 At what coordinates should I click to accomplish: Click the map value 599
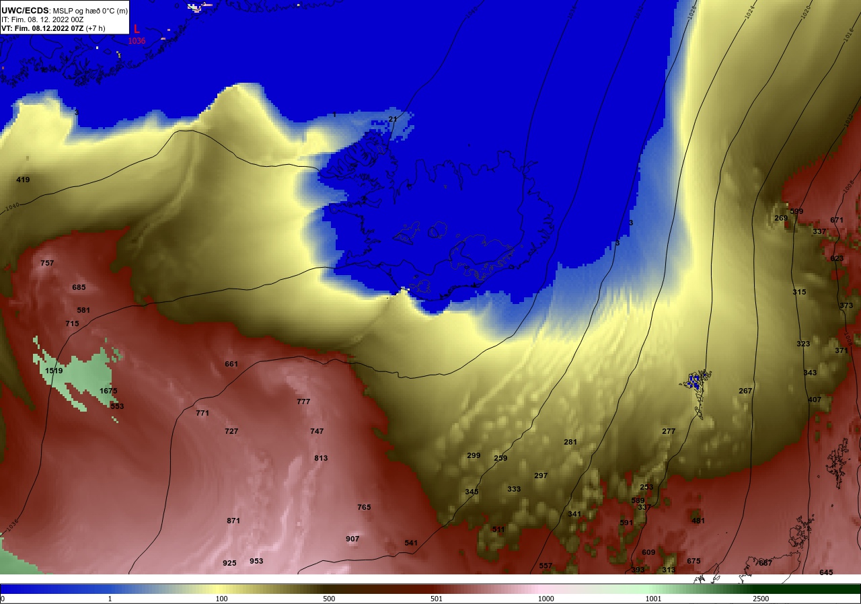796,211
